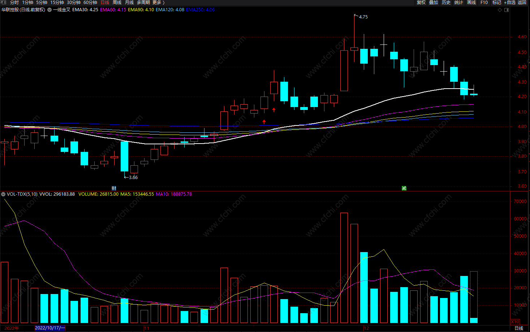The image size is (530, 332).
Task: Select the 日线 daily period tab
Action: pos(105,3)
